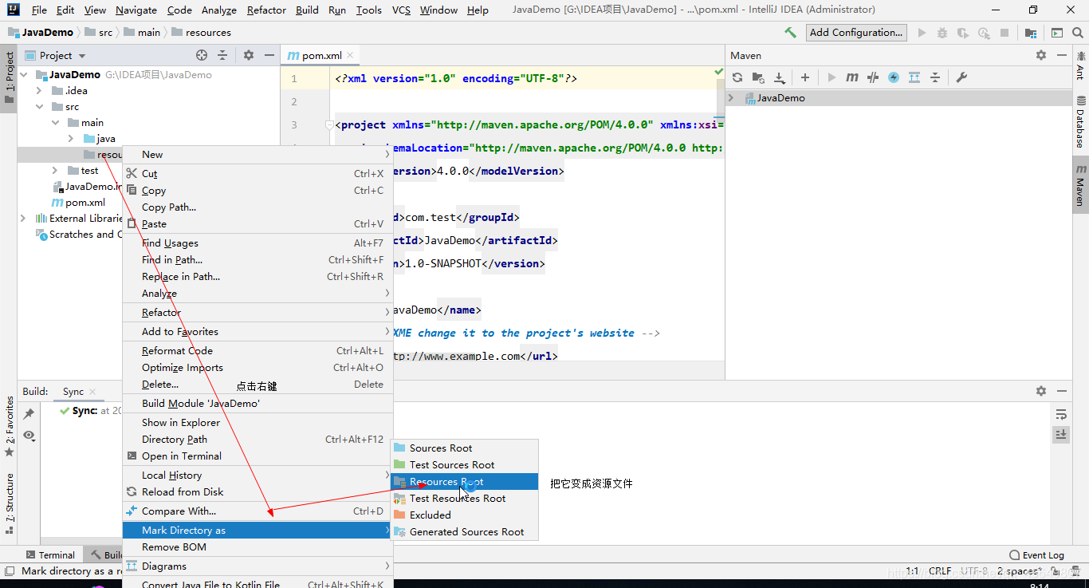The width and height of the screenshot is (1089, 588).
Task: Hide the Project tool window
Action: (x=269, y=55)
